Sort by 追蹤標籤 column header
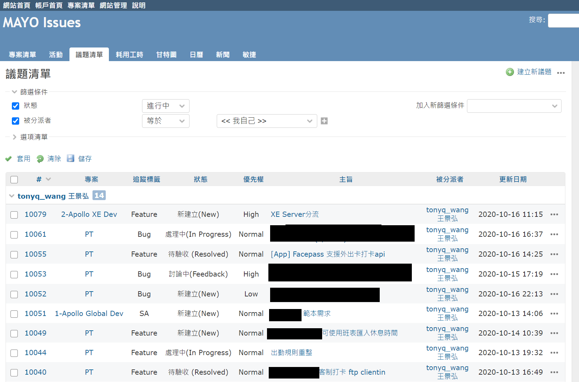Screen dimensions: 579x382 coord(147,179)
